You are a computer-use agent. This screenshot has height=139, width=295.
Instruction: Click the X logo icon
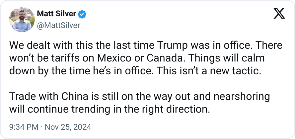(x=279, y=14)
